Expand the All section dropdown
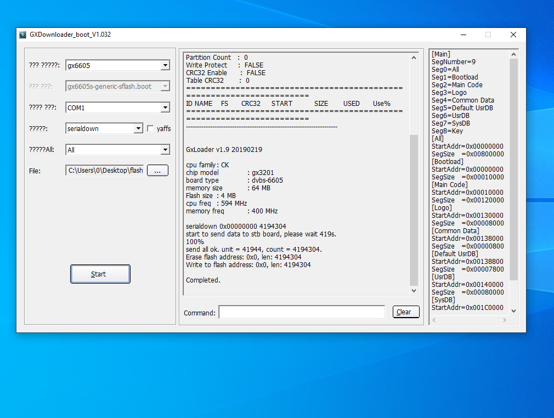This screenshot has height=418, width=554. click(x=165, y=150)
